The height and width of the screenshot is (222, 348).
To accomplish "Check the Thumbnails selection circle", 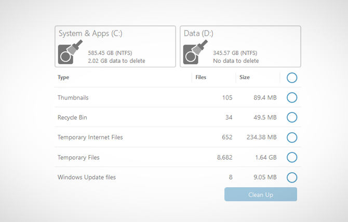I will (x=292, y=98).
